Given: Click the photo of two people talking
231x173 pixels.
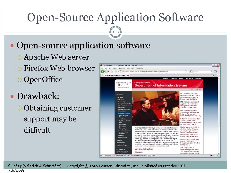Looking at the screenshot, I should click(x=156, y=108).
